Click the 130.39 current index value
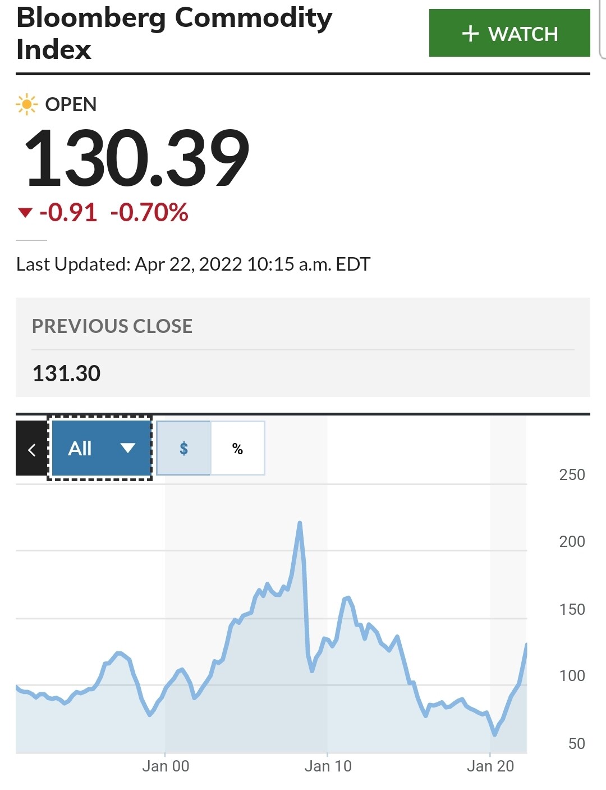 (x=137, y=158)
